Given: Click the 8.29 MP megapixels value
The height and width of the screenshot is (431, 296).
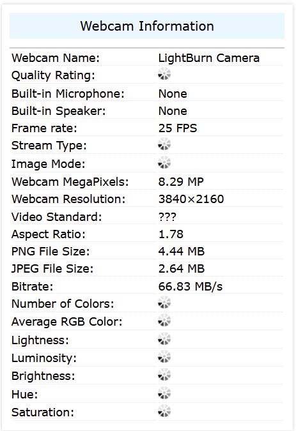Looking at the screenshot, I should pos(181,182).
